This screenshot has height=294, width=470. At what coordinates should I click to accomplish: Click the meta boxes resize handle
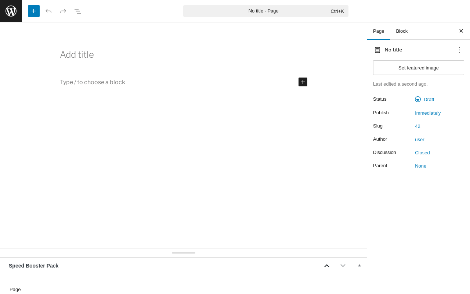(184, 253)
